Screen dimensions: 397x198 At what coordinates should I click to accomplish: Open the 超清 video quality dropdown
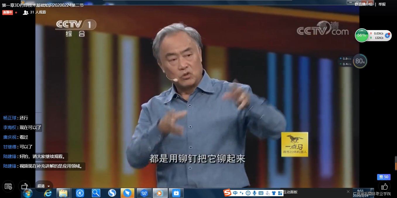[43, 186]
